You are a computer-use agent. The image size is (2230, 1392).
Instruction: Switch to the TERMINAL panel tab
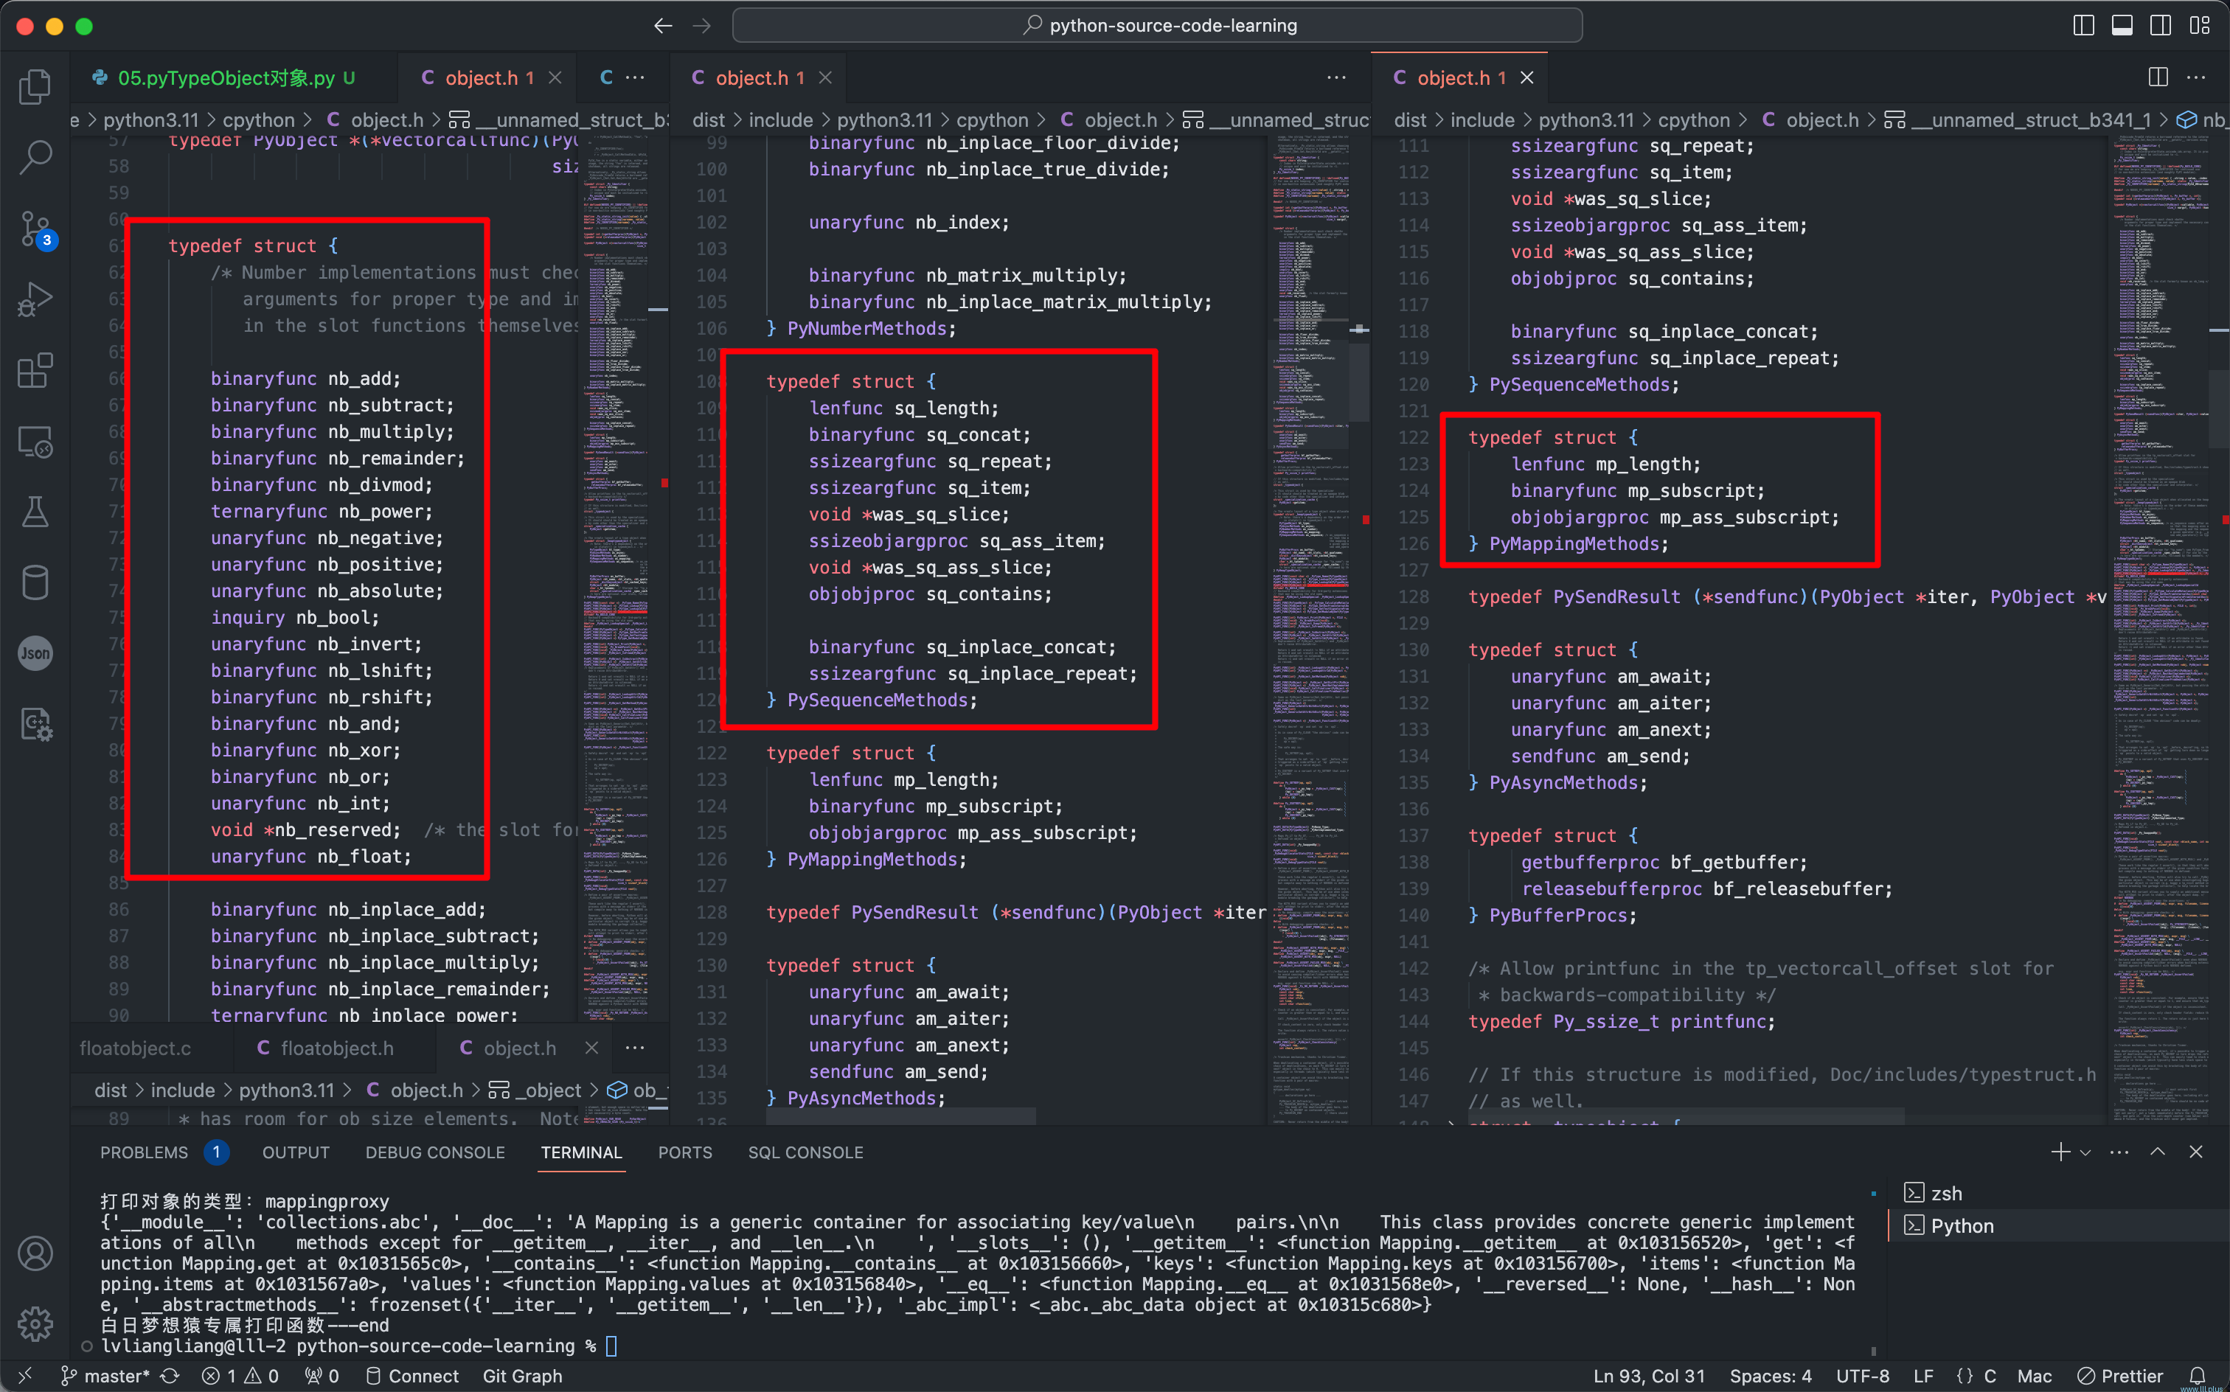tap(581, 1152)
